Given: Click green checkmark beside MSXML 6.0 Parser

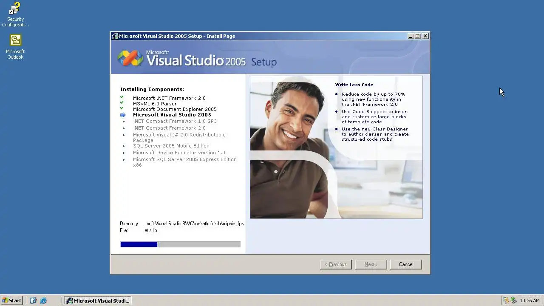Looking at the screenshot, I should coord(122,103).
